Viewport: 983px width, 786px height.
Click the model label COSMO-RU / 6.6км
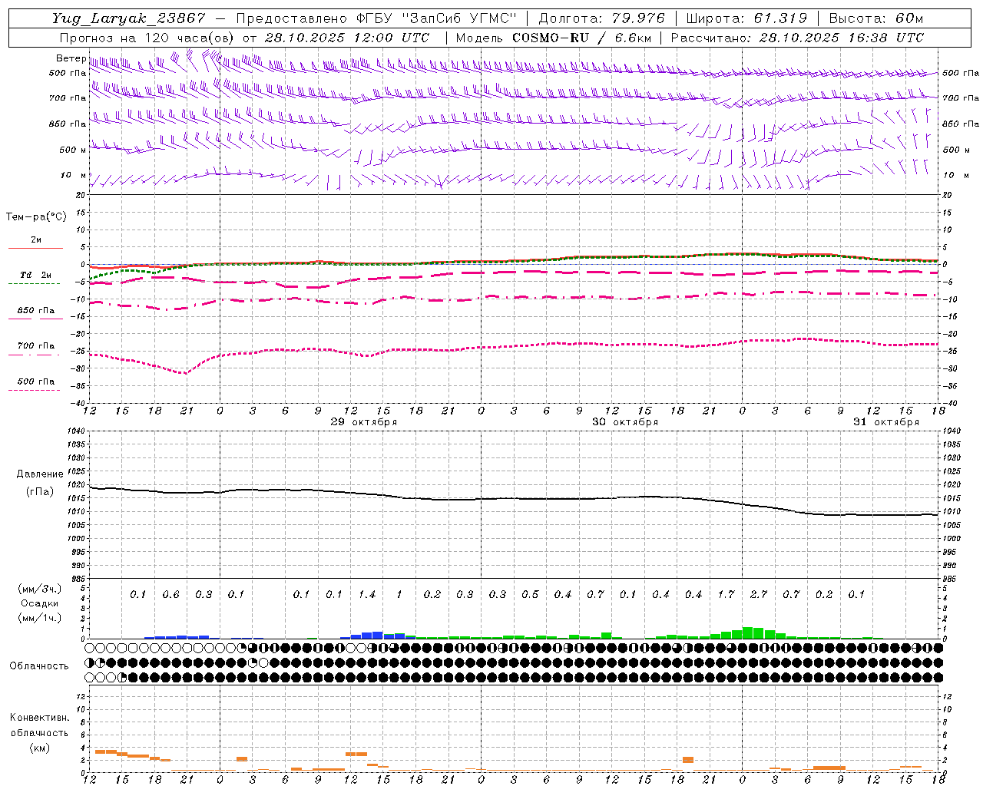pyautogui.click(x=581, y=38)
